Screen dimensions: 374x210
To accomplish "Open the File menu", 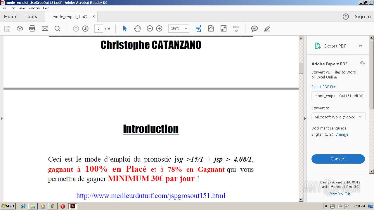I will pos(4,8).
